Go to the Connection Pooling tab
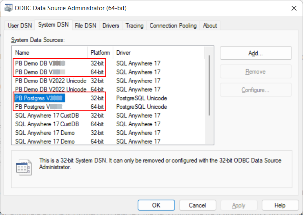Screen dimensions: 303x215 [x=173, y=25]
